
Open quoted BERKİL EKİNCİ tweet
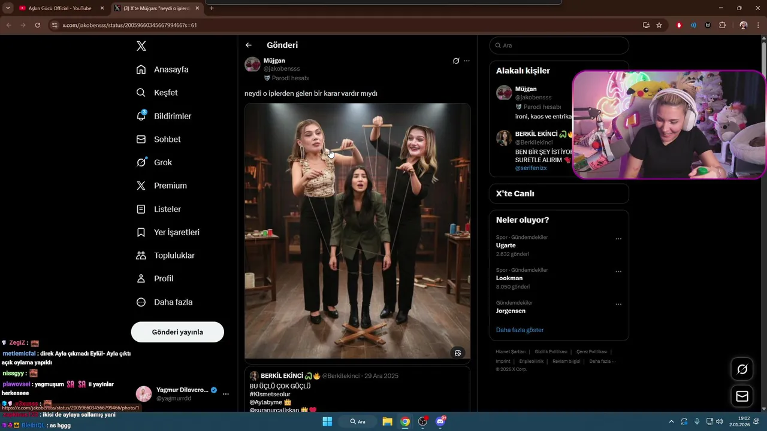point(357,389)
